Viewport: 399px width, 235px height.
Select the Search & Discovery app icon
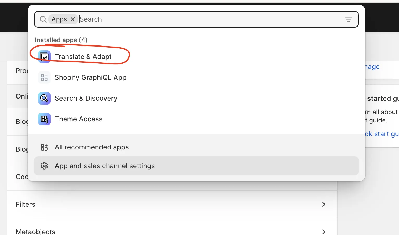44,98
